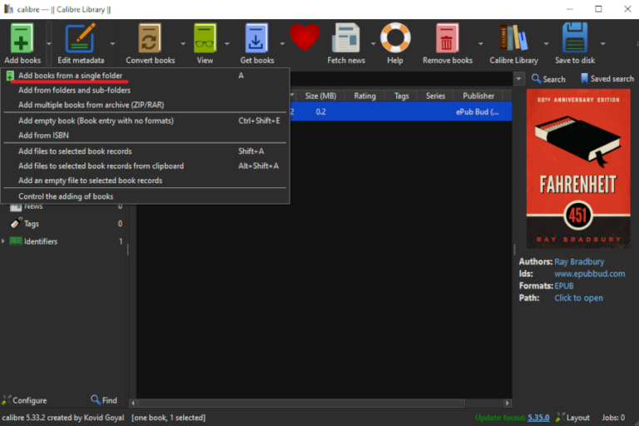
Task: Click the Remove books trash icon
Action: click(x=447, y=39)
